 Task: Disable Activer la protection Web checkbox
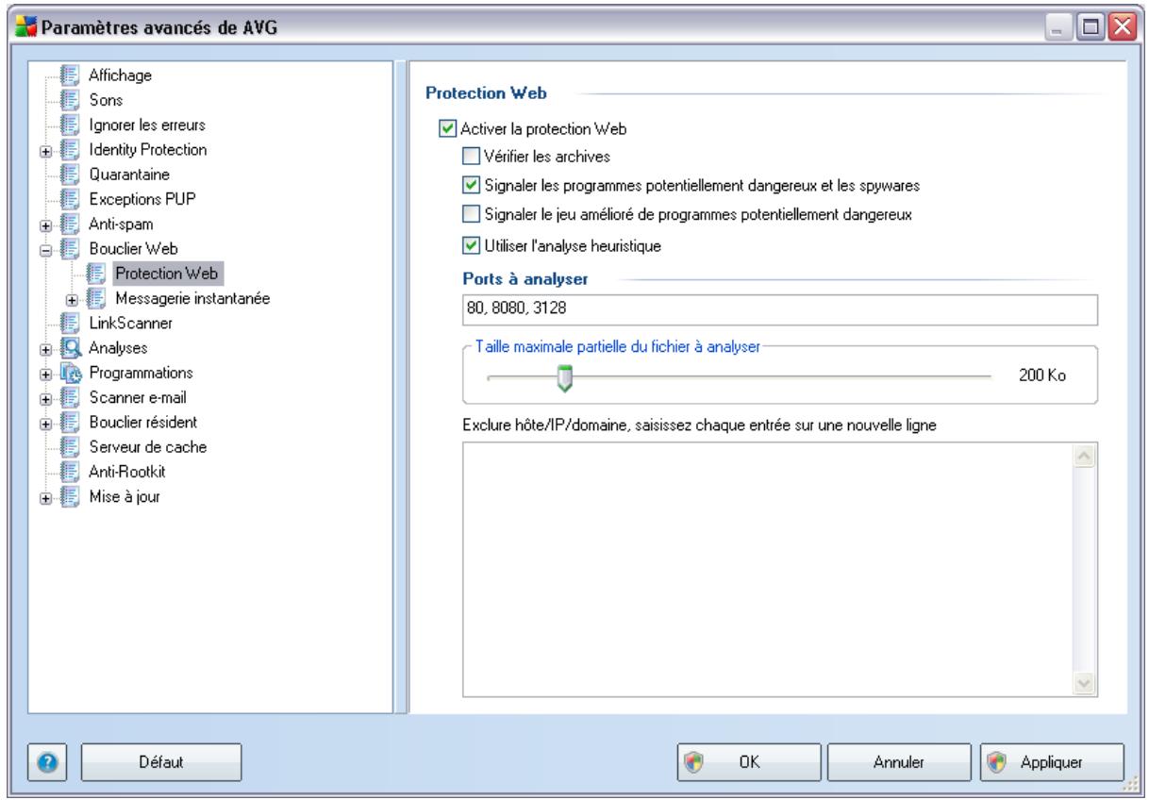[x=447, y=127]
